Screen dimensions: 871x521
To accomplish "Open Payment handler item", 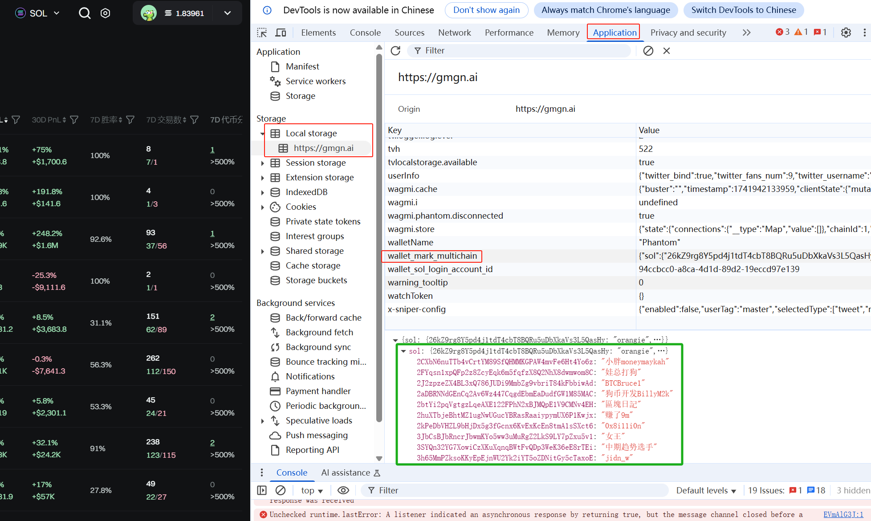I will point(318,391).
